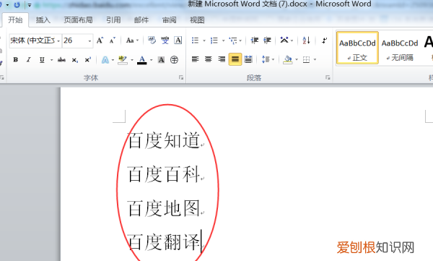Apply superscript formatting

click(x=87, y=60)
